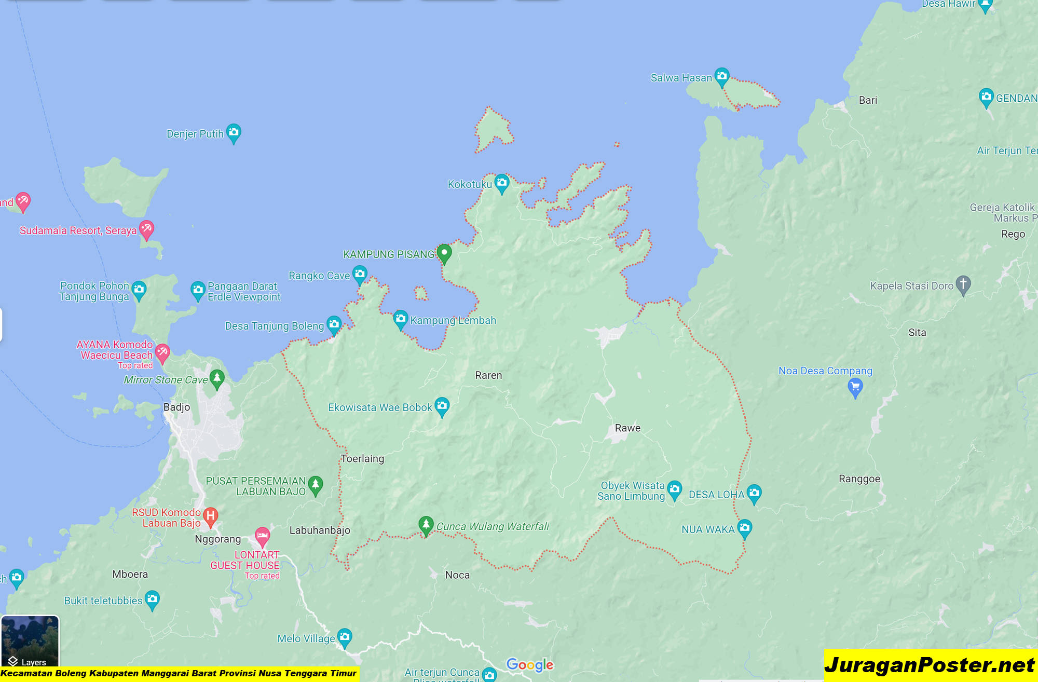Click the Labuhanbajo place label
Viewport: 1038px width, 682px height.
tap(320, 530)
